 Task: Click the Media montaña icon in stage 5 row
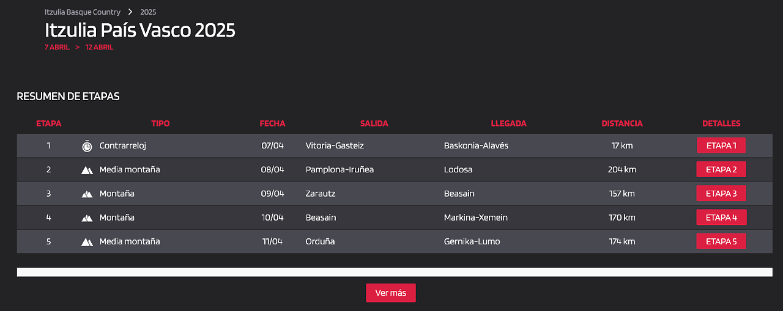point(87,242)
